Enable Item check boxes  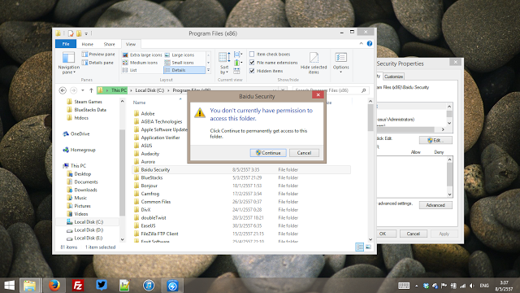pos(252,55)
